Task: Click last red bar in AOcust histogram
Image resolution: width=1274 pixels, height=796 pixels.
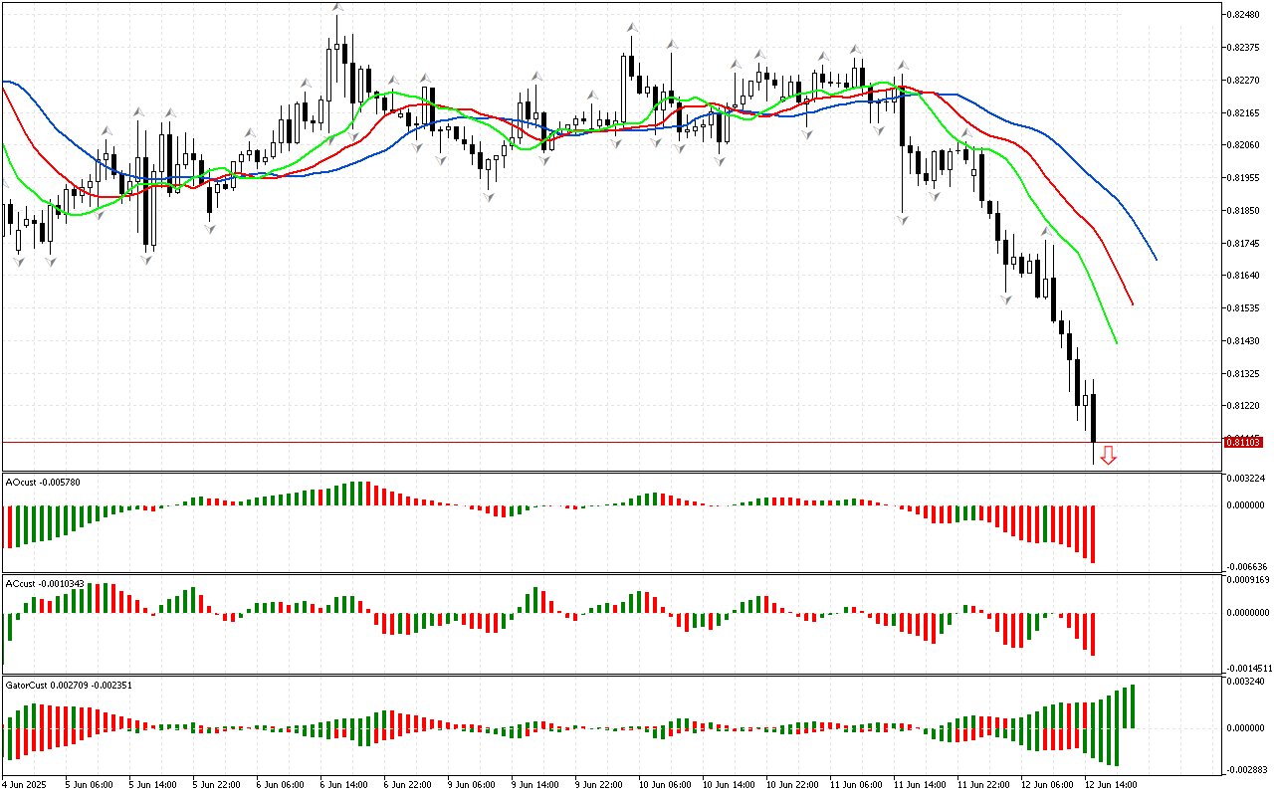Action: [x=1093, y=534]
